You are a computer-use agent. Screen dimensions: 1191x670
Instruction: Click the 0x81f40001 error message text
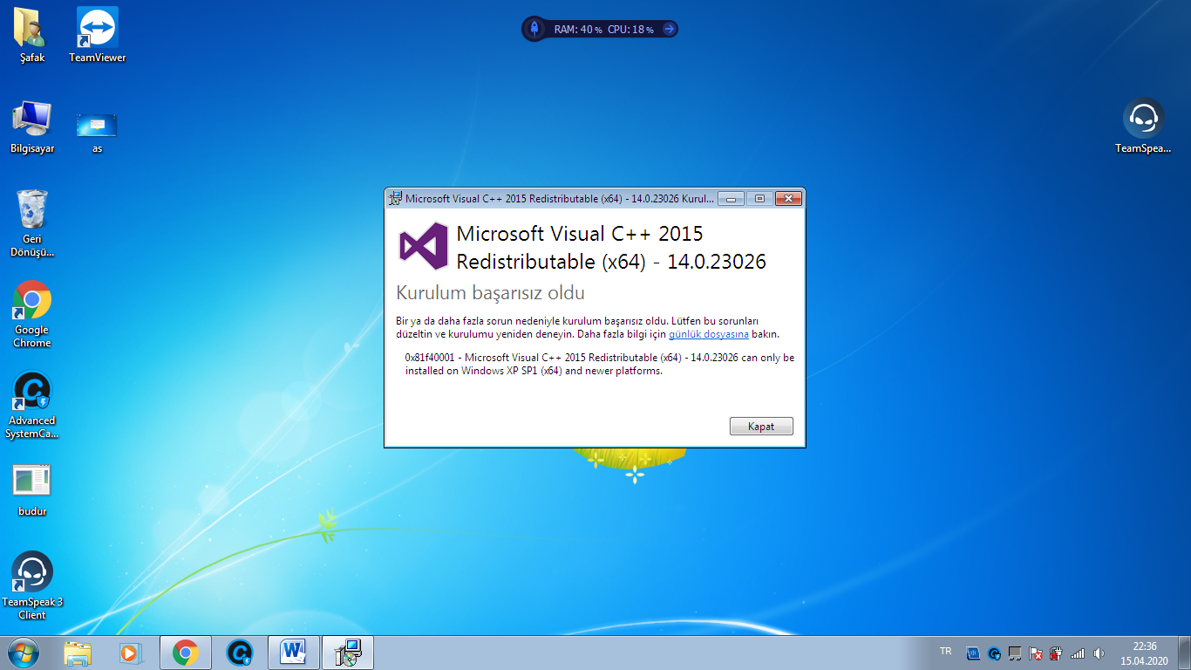coord(600,364)
